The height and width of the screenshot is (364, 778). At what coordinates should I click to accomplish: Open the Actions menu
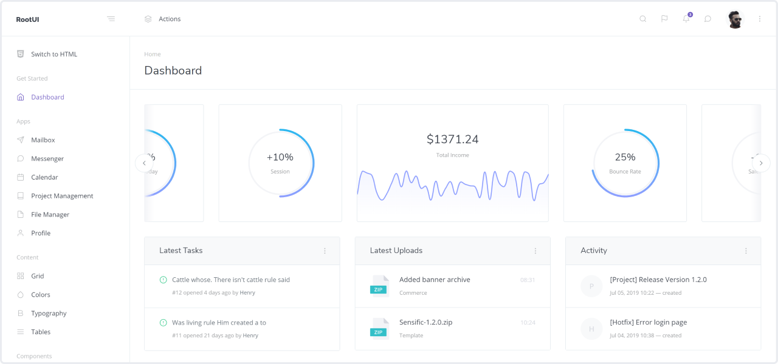pyautogui.click(x=170, y=19)
